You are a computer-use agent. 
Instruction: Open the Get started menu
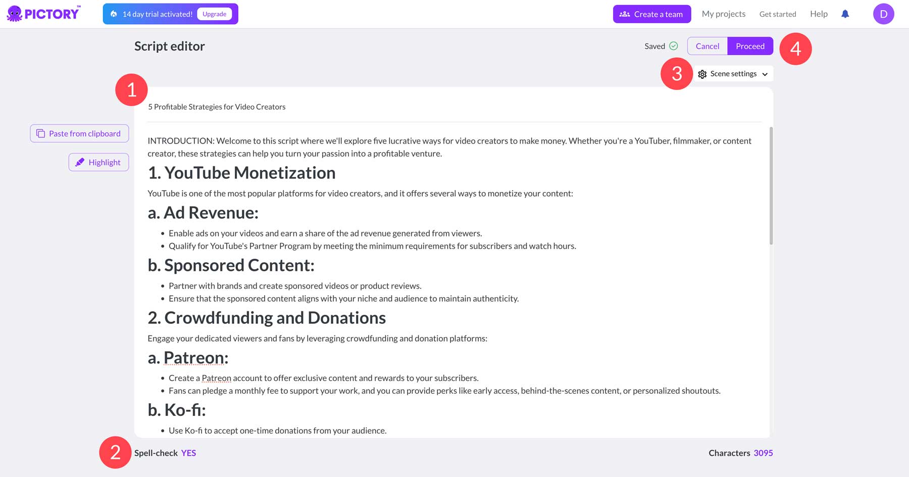pyautogui.click(x=778, y=14)
